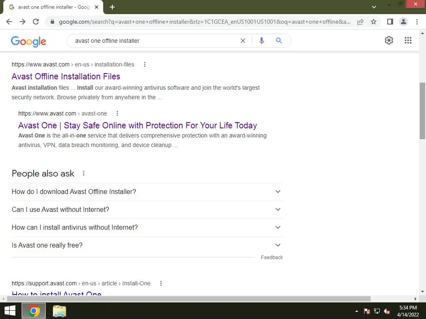Open options for installation-files result
The width and height of the screenshot is (426, 319).
coord(144,64)
